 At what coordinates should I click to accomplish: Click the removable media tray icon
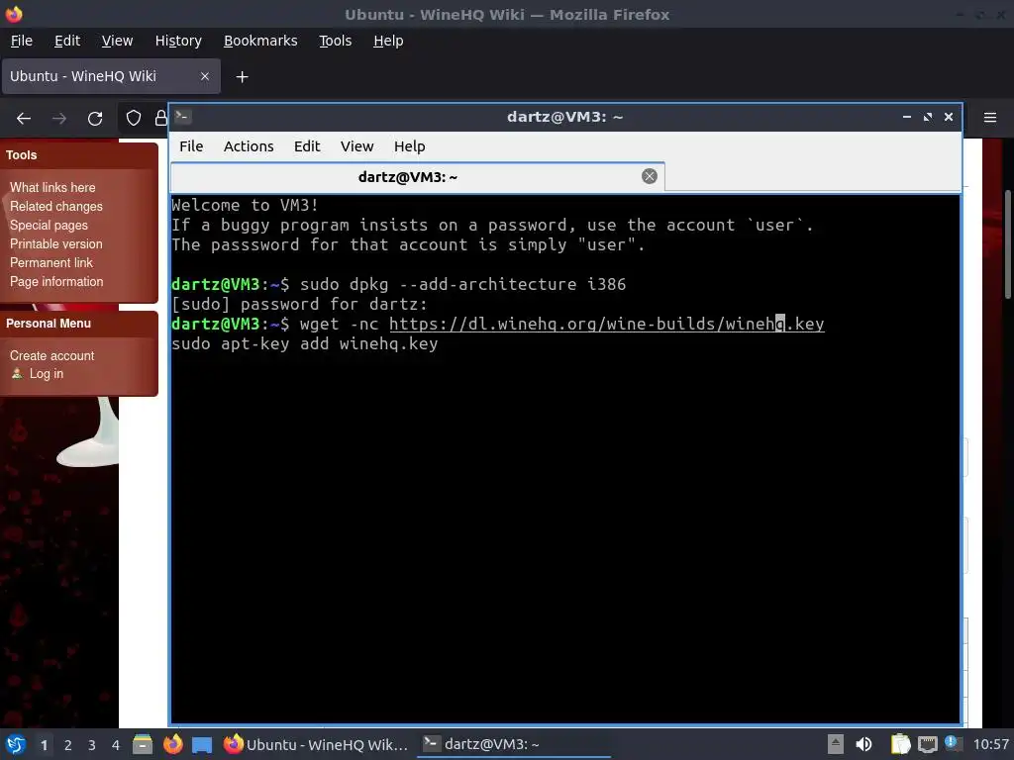coord(836,744)
